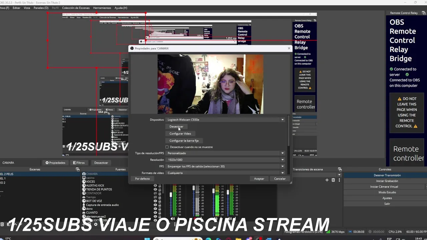The image size is (427, 240).
Task: Open the Formato de vídeo dropdown
Action: pyautogui.click(x=226, y=173)
